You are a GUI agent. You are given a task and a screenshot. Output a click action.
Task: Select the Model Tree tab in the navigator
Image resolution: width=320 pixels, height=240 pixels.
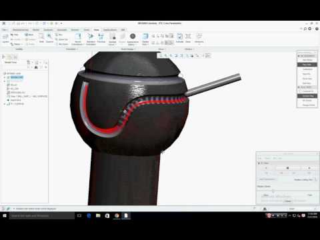coord(3,57)
